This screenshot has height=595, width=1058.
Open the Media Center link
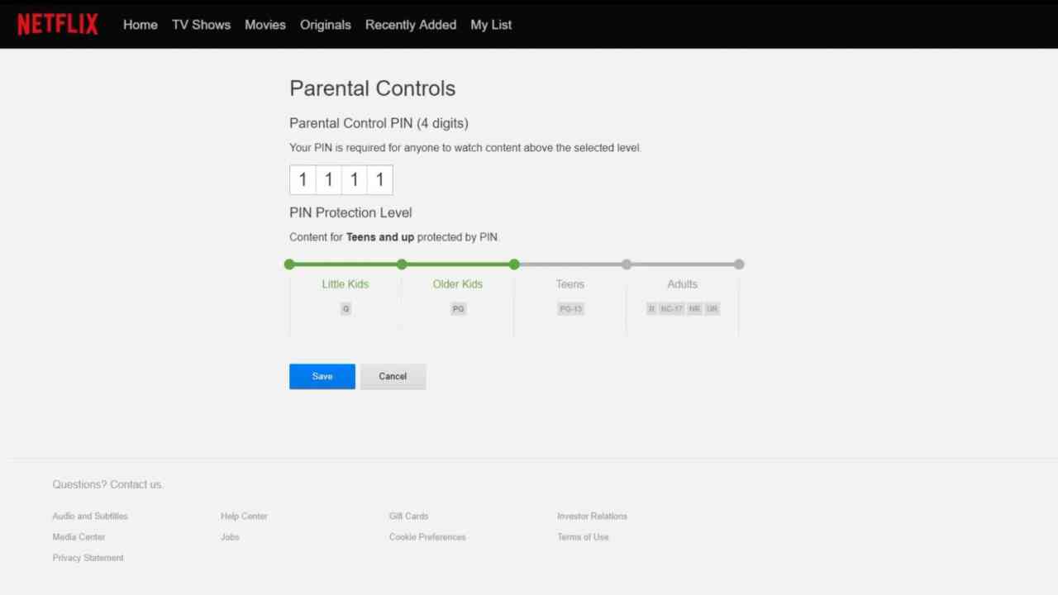tap(79, 537)
